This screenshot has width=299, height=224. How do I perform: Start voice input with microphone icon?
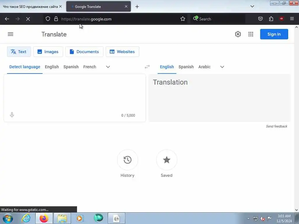(x=12, y=115)
